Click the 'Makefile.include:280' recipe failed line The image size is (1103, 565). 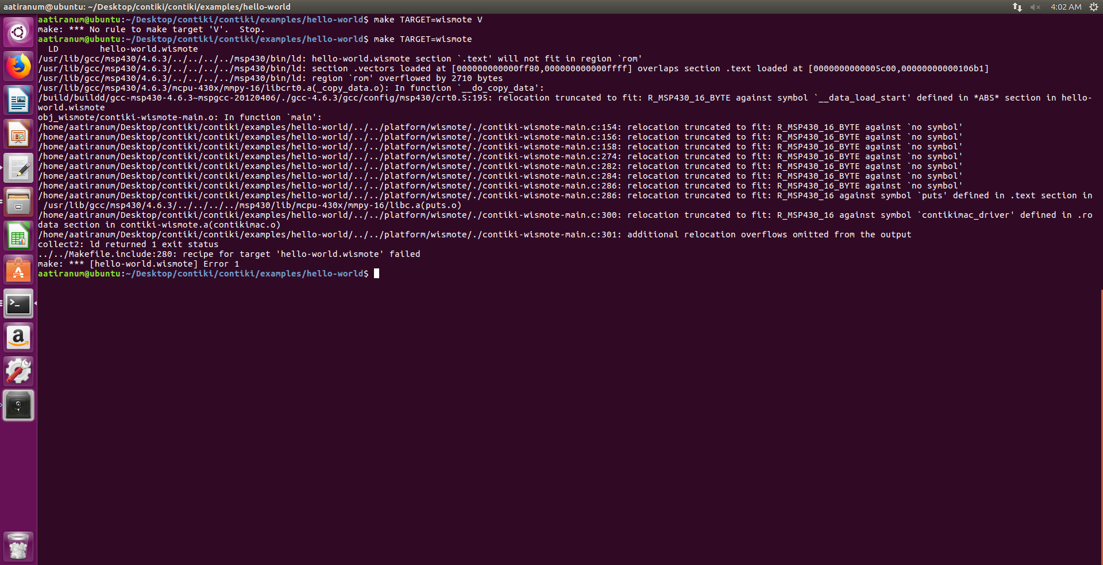(x=229, y=254)
